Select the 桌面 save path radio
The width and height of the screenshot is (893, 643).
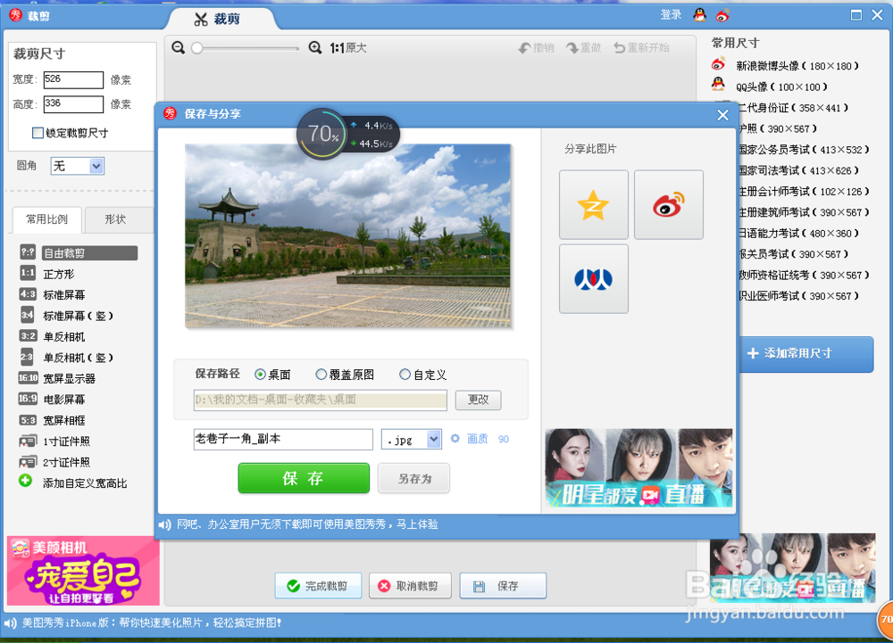tap(260, 375)
